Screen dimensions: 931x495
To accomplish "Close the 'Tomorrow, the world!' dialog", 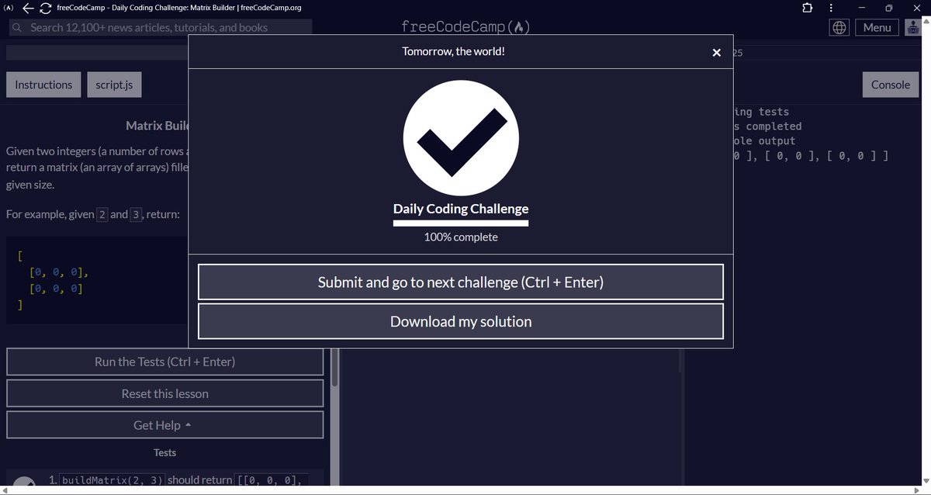I will tap(717, 53).
